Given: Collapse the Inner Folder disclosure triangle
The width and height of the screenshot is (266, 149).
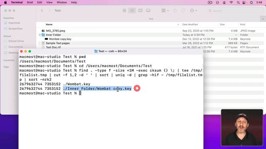Looking at the screenshot, I should pyautogui.click(x=40, y=35).
